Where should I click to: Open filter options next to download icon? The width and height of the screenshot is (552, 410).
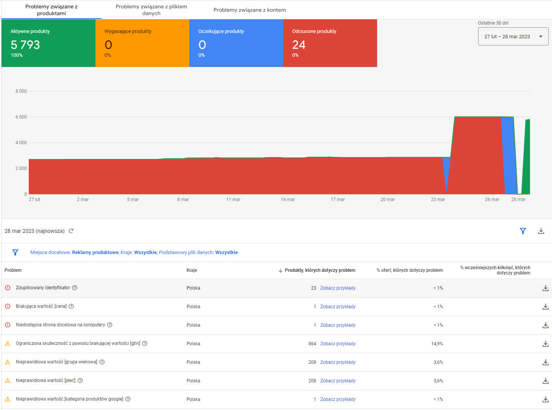(523, 231)
